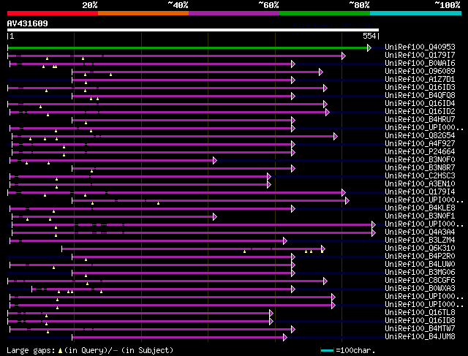Click the arrowhead ending the UniRef100_B3N0F0 bar
The height and width of the screenshot is (356, 468).
tap(215, 161)
